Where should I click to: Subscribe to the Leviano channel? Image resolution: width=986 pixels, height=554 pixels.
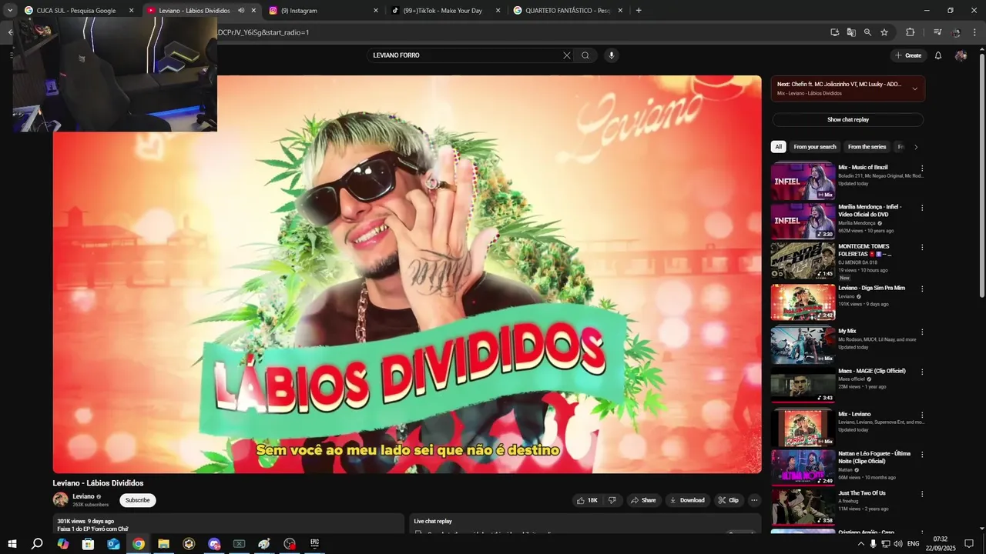click(138, 500)
